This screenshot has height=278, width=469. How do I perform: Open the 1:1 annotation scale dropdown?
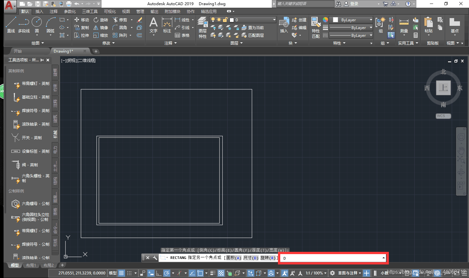click(x=316, y=273)
